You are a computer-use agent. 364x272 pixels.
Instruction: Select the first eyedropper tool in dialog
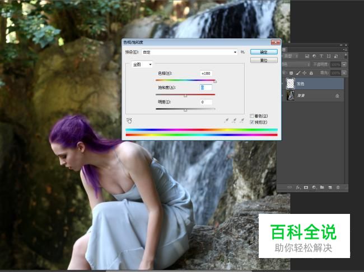pos(226,121)
